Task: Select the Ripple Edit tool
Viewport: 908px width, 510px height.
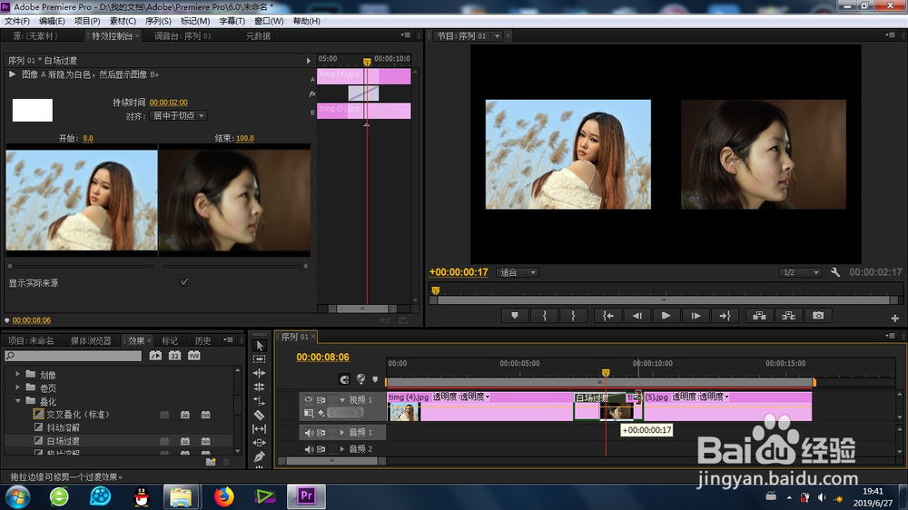Action: point(260,373)
